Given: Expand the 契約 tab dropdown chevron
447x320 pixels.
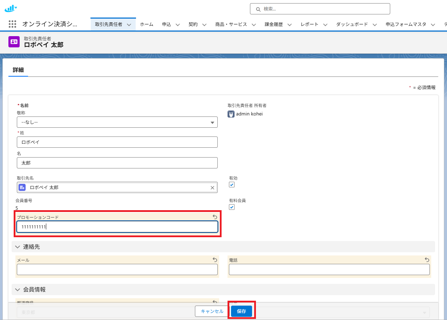Looking at the screenshot, I should [x=204, y=25].
